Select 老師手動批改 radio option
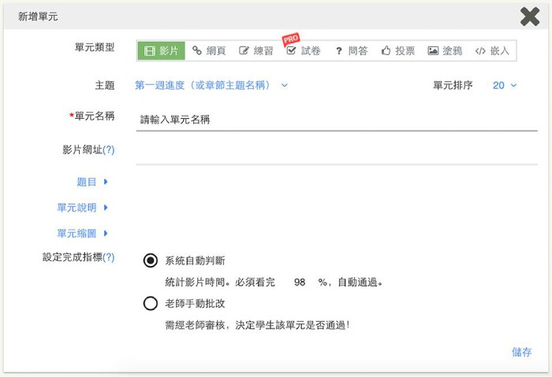Viewport: 552px width, 377px height. pos(151,303)
